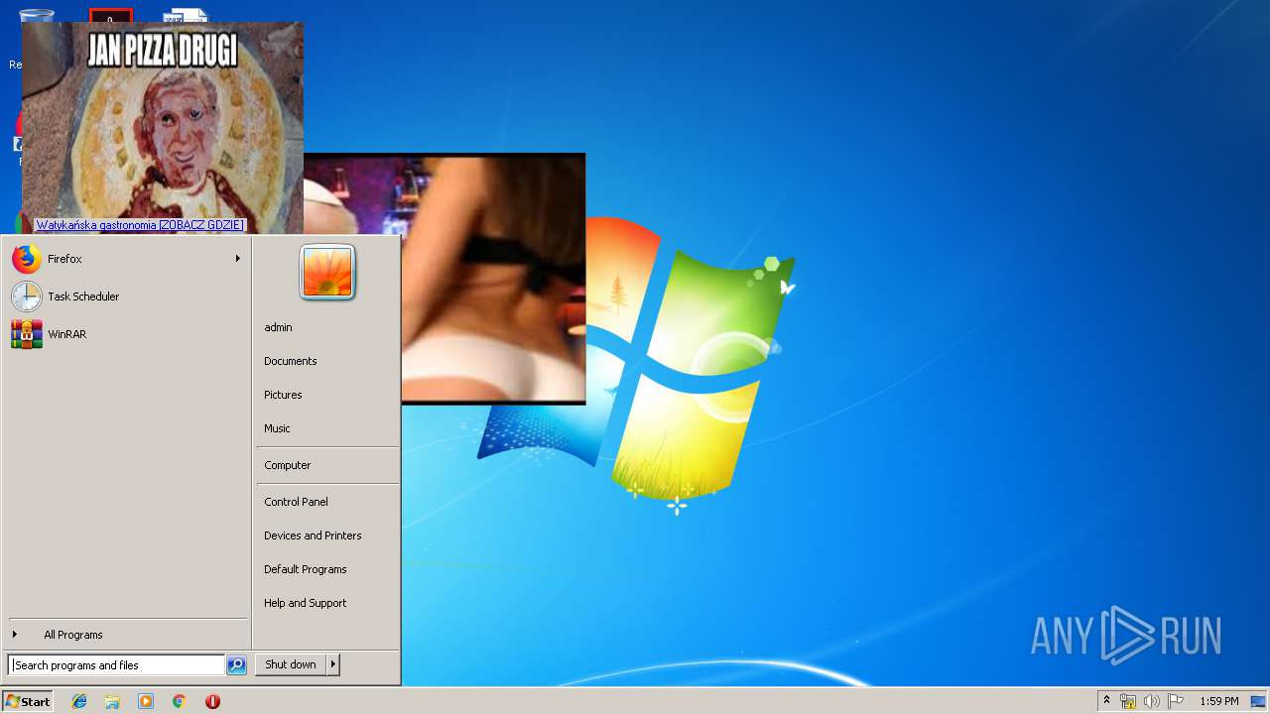
Task: Open Action Center flag icon
Action: click(x=1176, y=701)
